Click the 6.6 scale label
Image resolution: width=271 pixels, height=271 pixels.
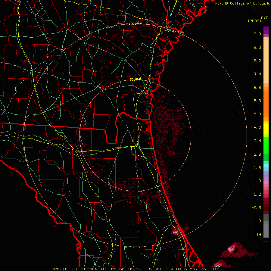(x=257, y=87)
